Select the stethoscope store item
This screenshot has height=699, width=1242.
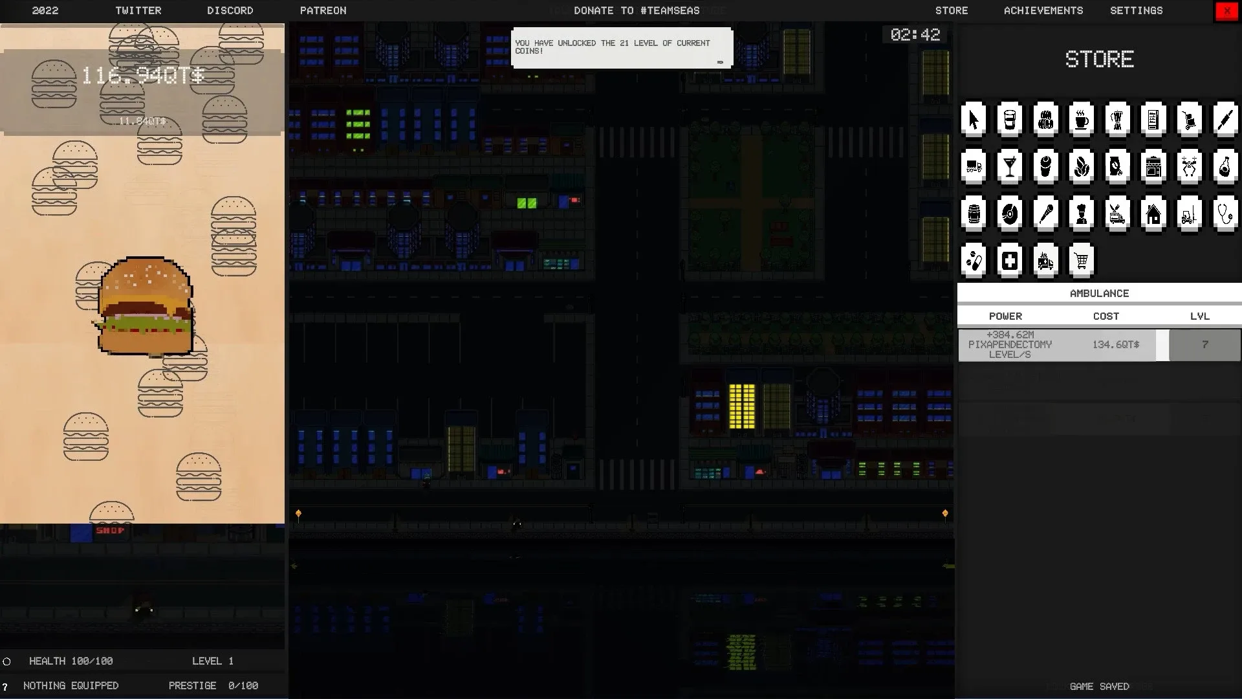coord(1225,214)
